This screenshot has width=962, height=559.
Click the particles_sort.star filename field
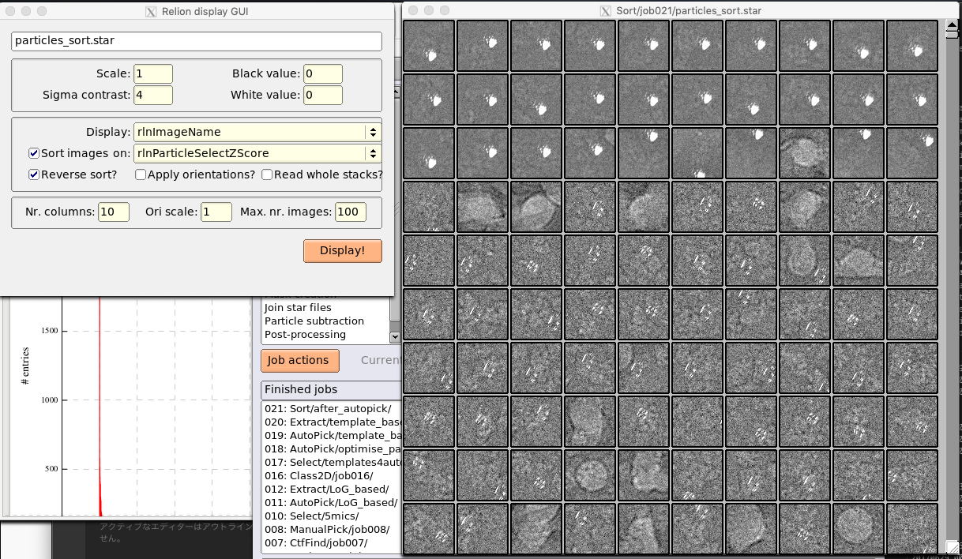(197, 41)
